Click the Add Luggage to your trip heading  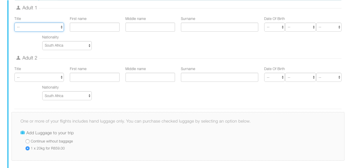(x=50, y=133)
